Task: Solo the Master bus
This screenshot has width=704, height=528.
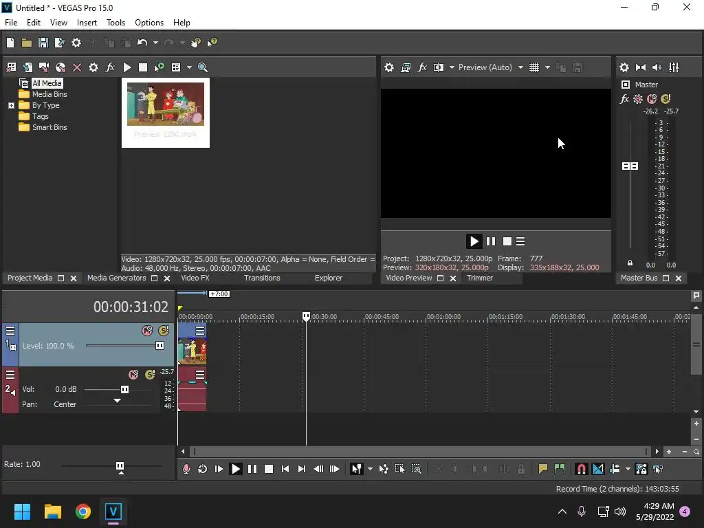Action: tap(665, 99)
